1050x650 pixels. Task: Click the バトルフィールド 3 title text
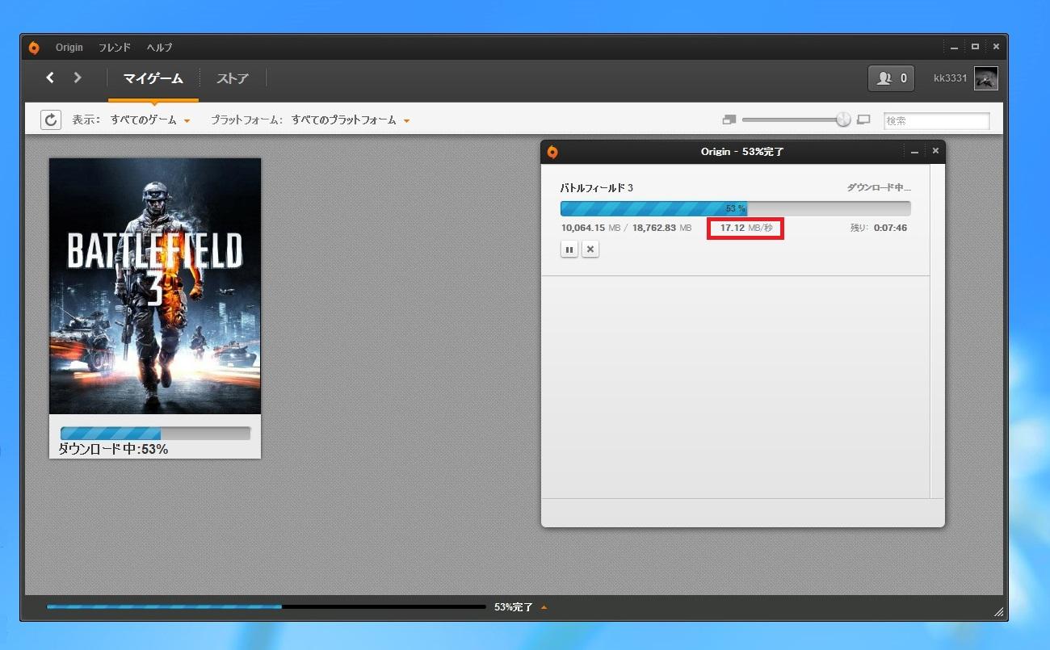point(597,187)
